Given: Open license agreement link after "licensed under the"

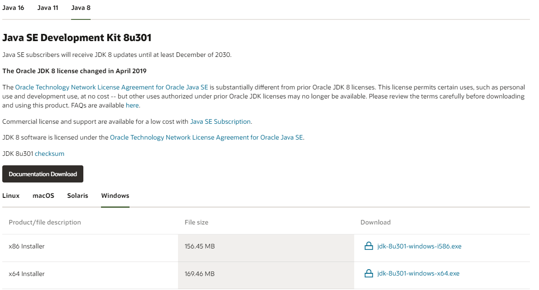Looking at the screenshot, I should (206, 137).
